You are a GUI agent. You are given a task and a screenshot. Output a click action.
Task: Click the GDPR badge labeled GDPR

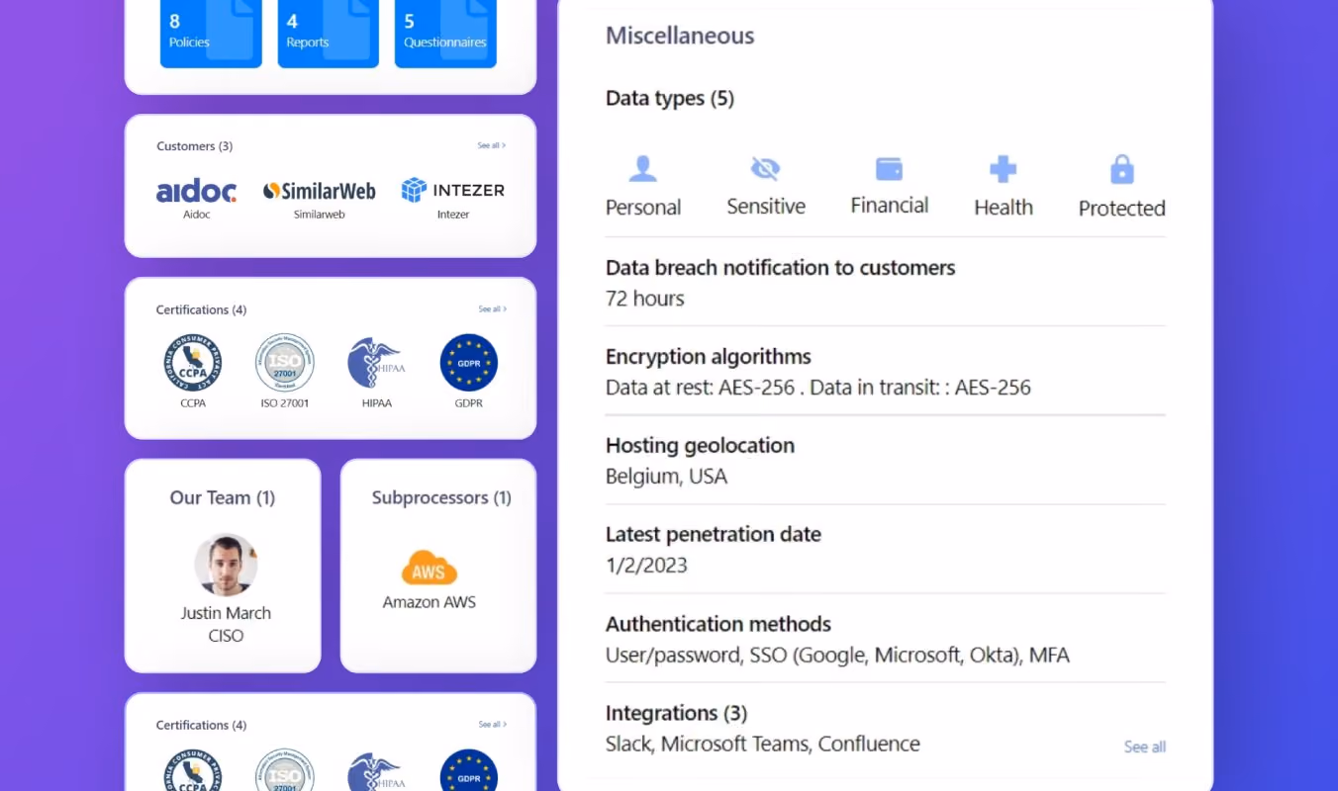(x=469, y=362)
